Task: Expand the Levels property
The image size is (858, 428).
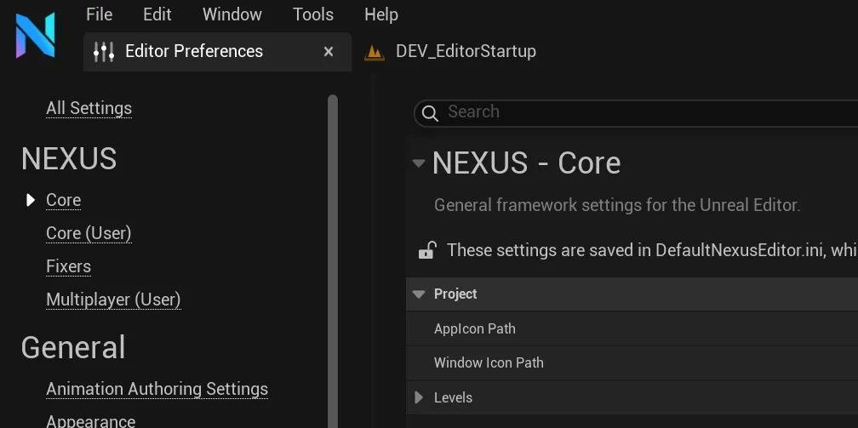Action: click(x=419, y=397)
